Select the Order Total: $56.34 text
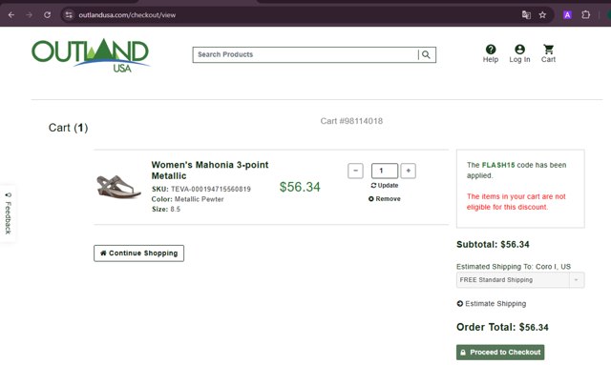611x365 pixels. tap(502, 327)
